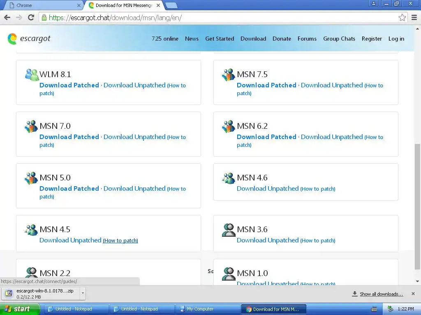Click the browser forward arrow
421x315 pixels.
(x=19, y=18)
